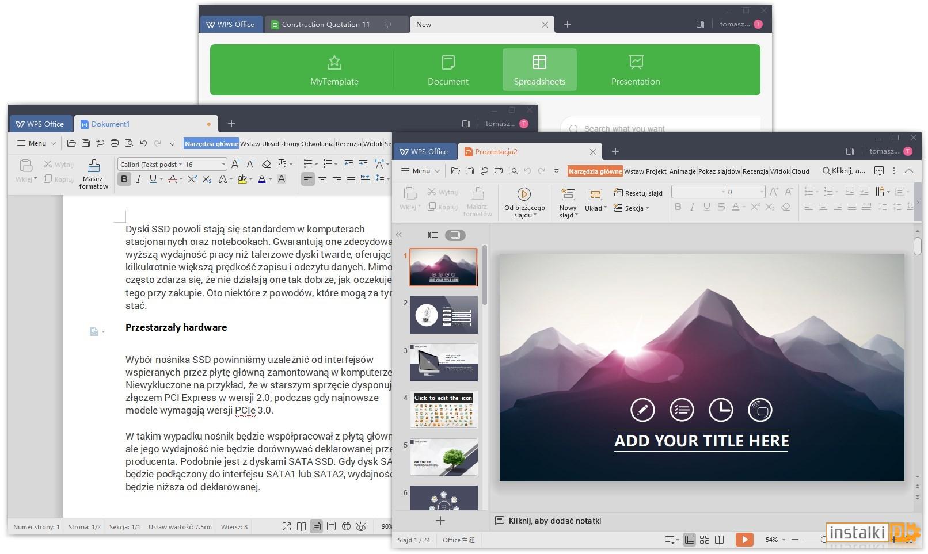Viewport: 928px width, 554px height.
Task: Undo icon in Dokument1 quick toolbar
Action: 143,143
